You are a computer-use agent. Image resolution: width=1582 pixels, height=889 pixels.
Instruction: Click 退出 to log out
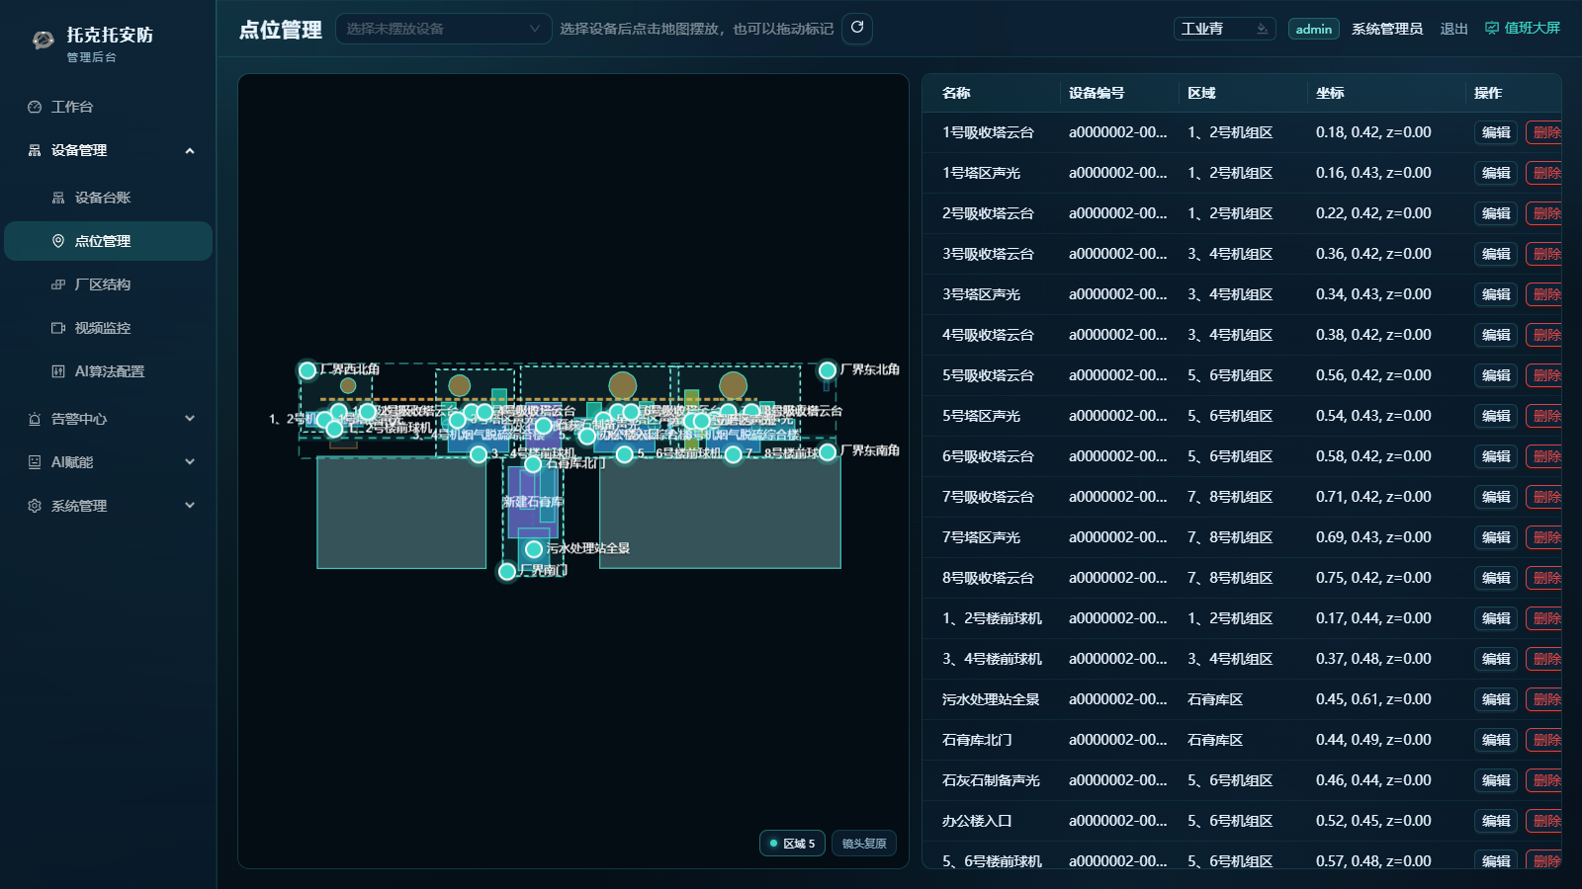coord(1453,29)
